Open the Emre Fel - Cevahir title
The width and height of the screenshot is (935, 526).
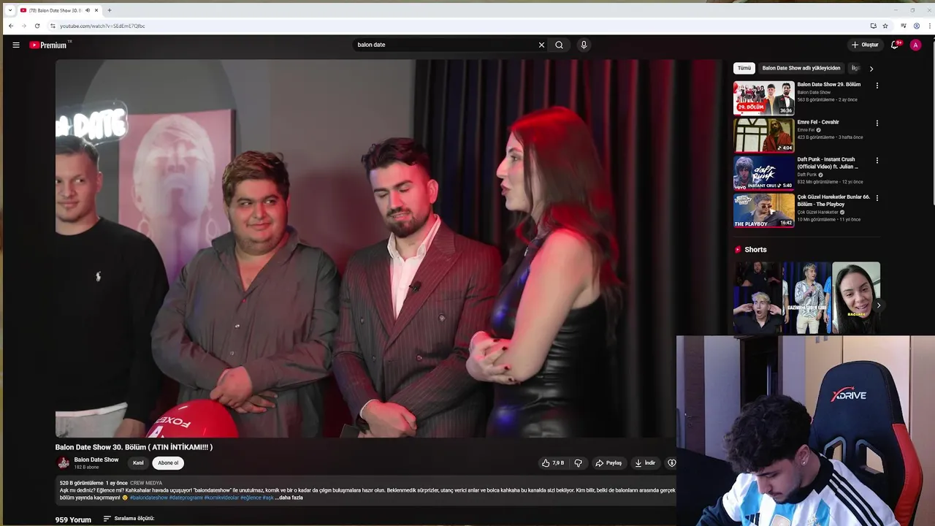click(818, 122)
